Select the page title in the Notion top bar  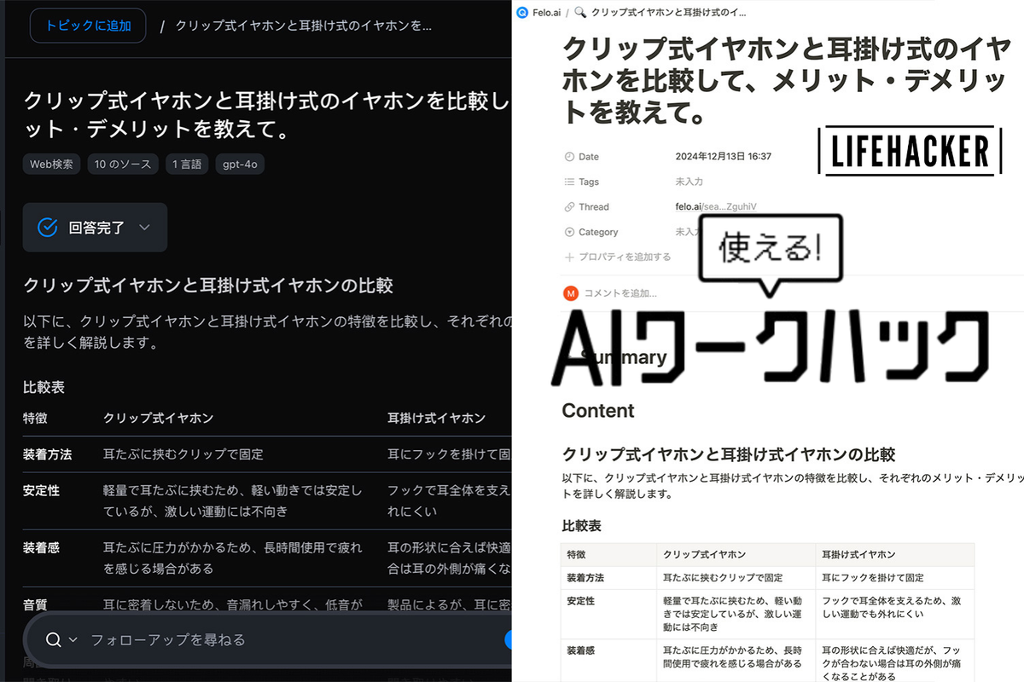(x=670, y=13)
